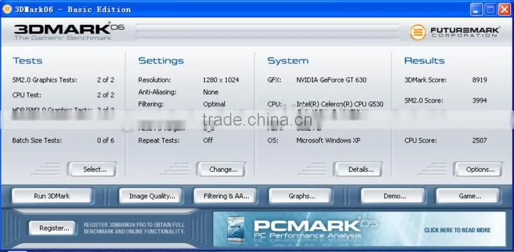This screenshot has width=514, height=252.
Task: Click the 3DMark06 logo
Action: point(69,31)
